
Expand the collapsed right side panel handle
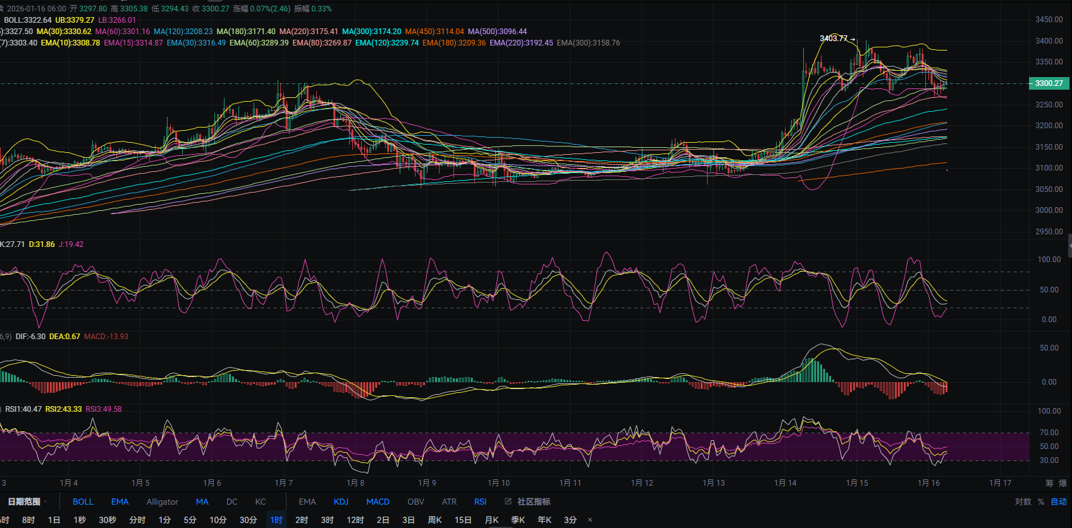click(1069, 246)
